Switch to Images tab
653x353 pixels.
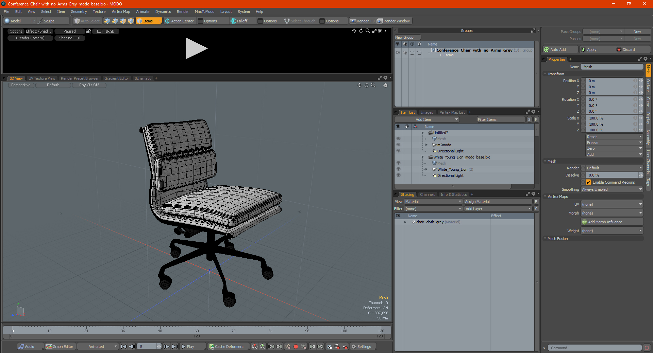427,112
